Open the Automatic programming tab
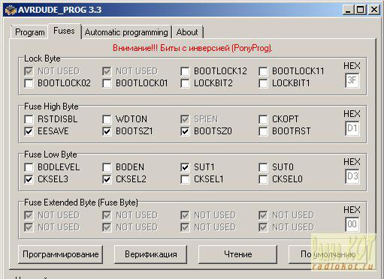The width and height of the screenshot is (384, 279). pos(126,32)
